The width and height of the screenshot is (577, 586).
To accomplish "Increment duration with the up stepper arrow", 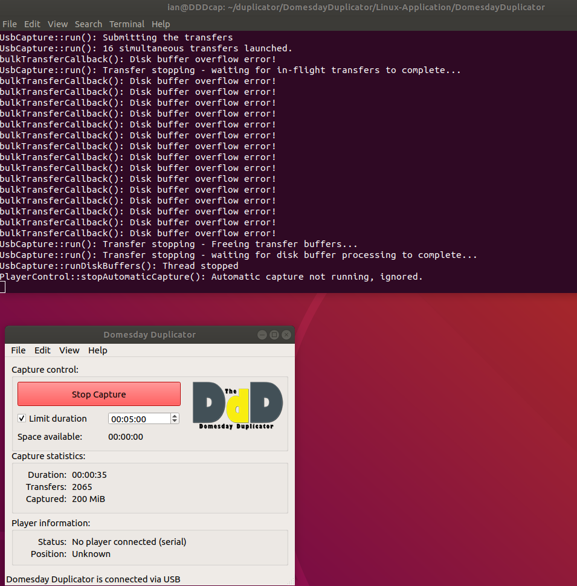I will 175,415.
